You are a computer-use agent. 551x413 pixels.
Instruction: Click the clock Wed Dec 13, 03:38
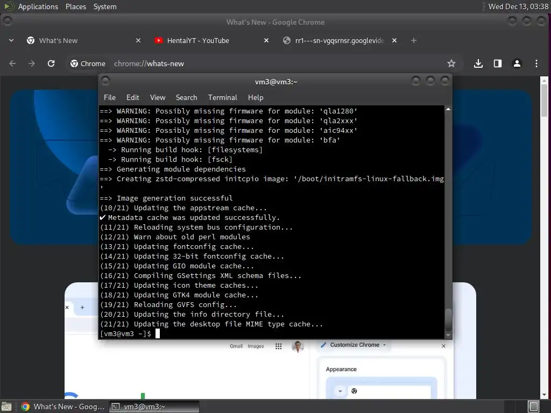click(x=518, y=6)
